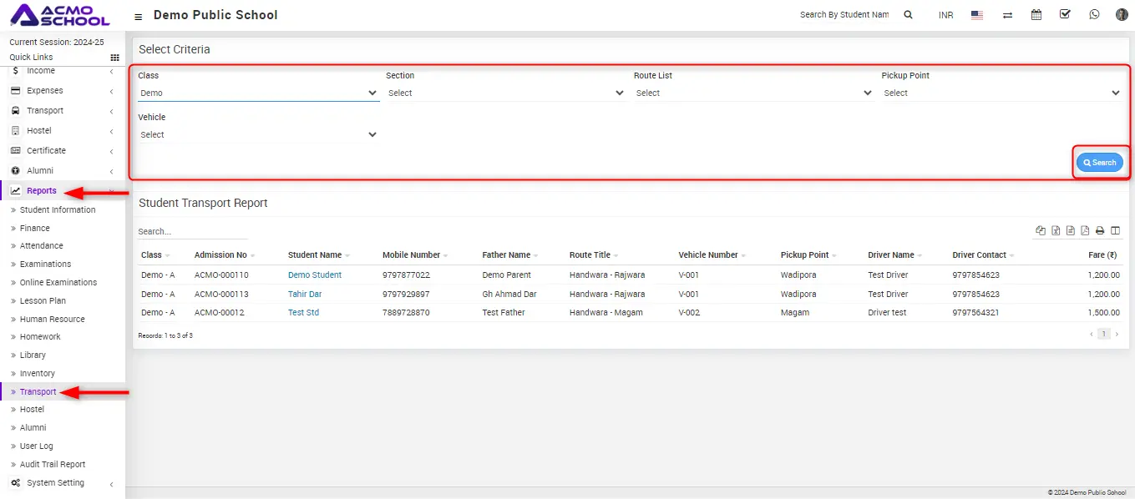Sort the table by Fare column
Screen dimensions: 1135x499
[1102, 255]
